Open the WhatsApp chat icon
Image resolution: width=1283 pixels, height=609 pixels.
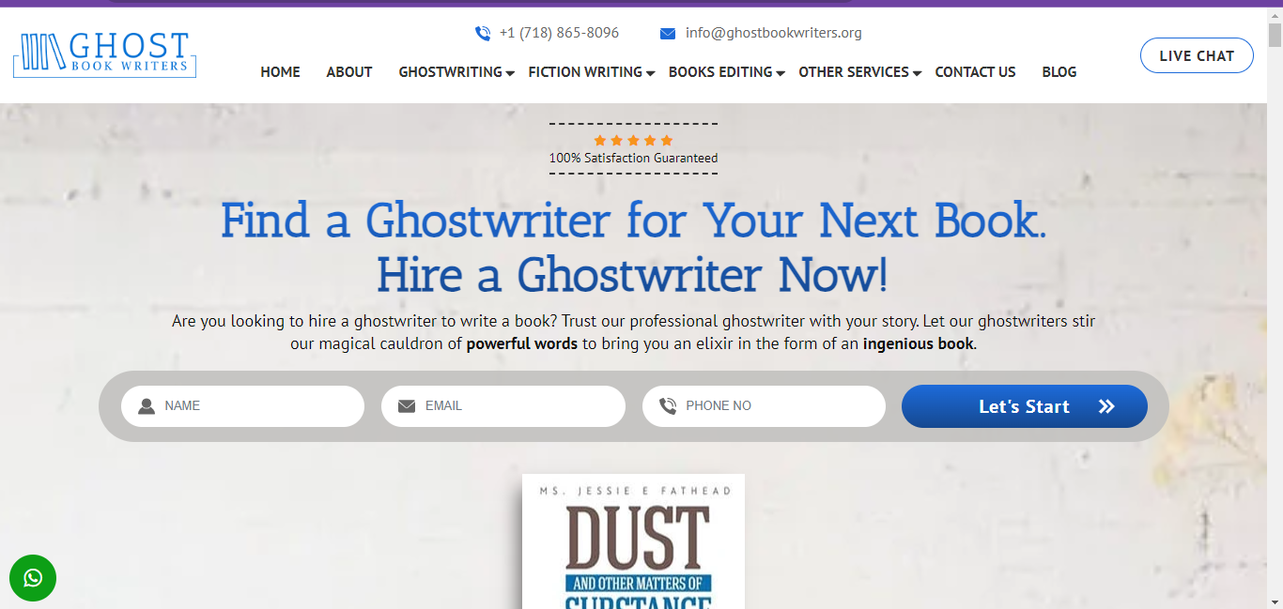pos(33,578)
